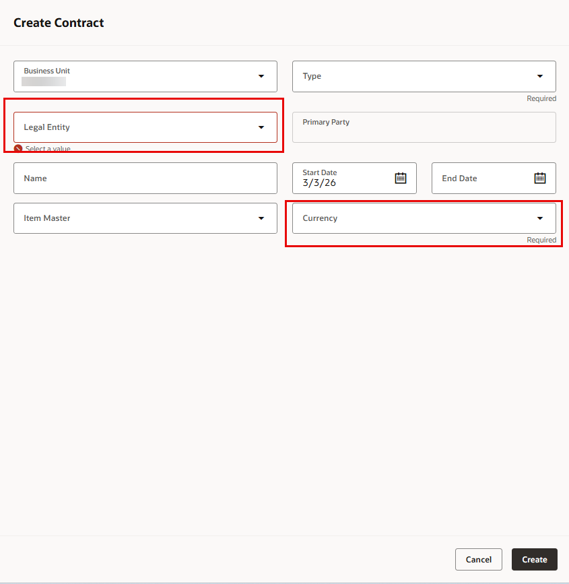Click the Create button
This screenshot has width=569, height=584.
(535, 560)
